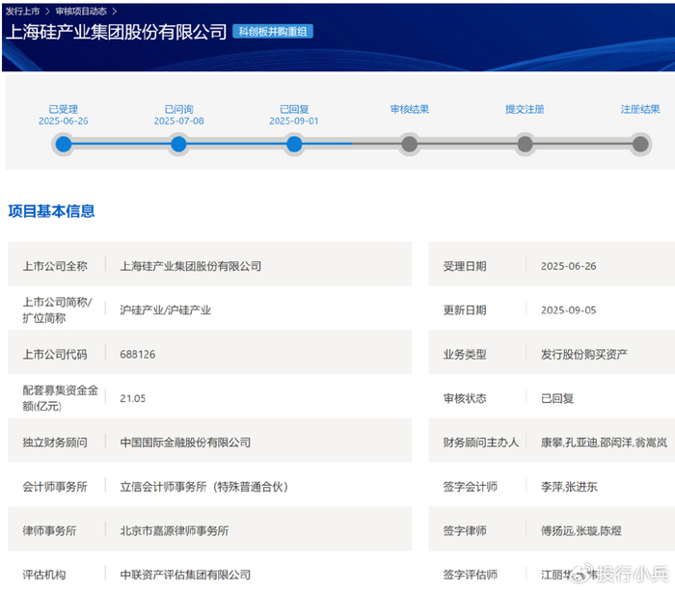The image size is (675, 590).
Task: Click the 已问询 stage circle marker
Action: (x=178, y=145)
